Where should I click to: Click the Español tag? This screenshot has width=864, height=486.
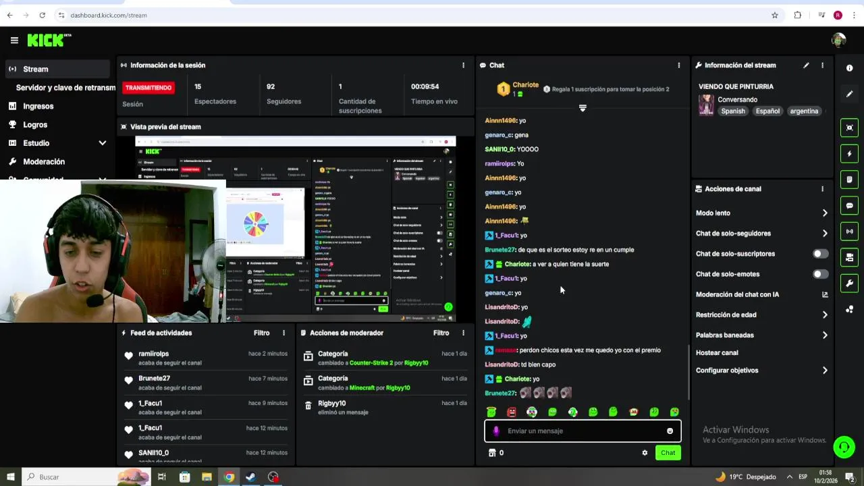tap(767, 111)
